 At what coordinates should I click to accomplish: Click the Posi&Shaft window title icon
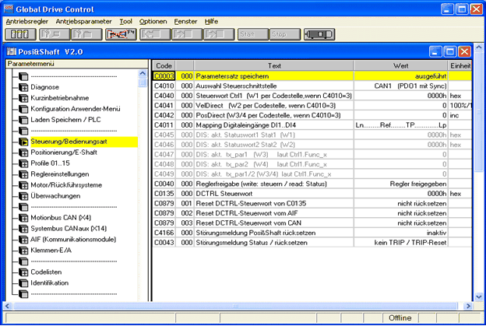pyautogui.click(x=12, y=51)
